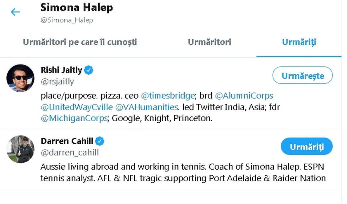The height and width of the screenshot is (204, 347).
Task: Click the @darren_cahill handle
Action: (70, 152)
